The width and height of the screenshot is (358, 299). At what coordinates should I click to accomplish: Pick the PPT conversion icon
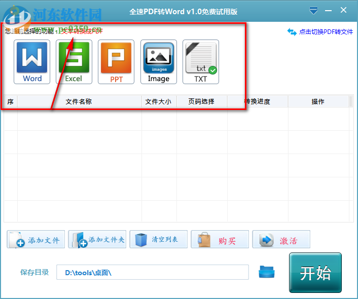coord(116,62)
